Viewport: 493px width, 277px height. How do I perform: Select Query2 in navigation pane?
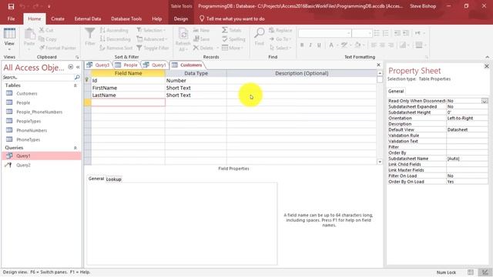(23, 165)
